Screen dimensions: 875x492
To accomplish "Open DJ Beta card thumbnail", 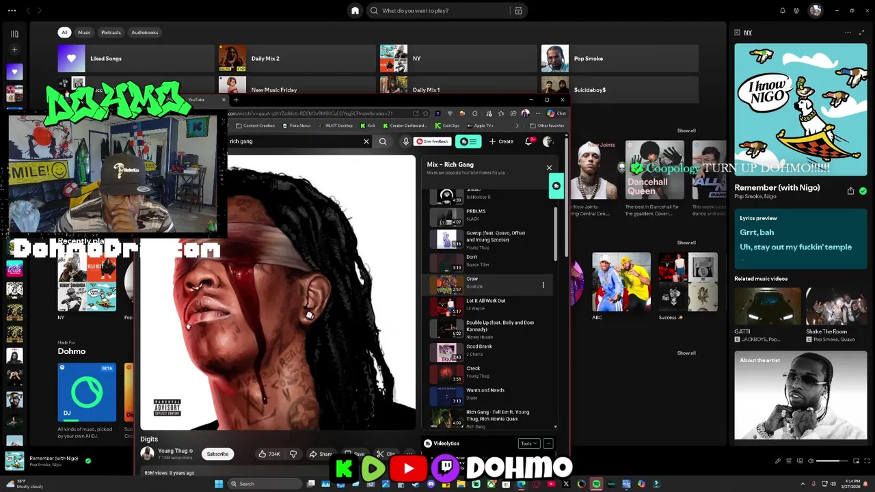I will point(87,392).
